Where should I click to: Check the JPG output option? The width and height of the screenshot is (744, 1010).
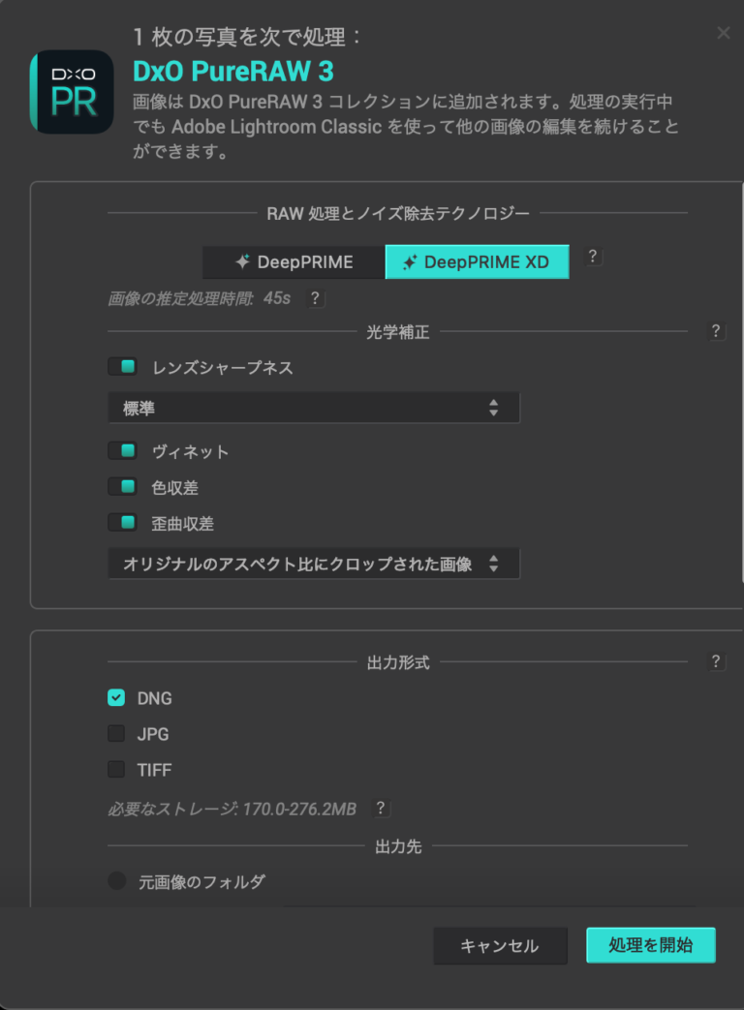[118, 733]
